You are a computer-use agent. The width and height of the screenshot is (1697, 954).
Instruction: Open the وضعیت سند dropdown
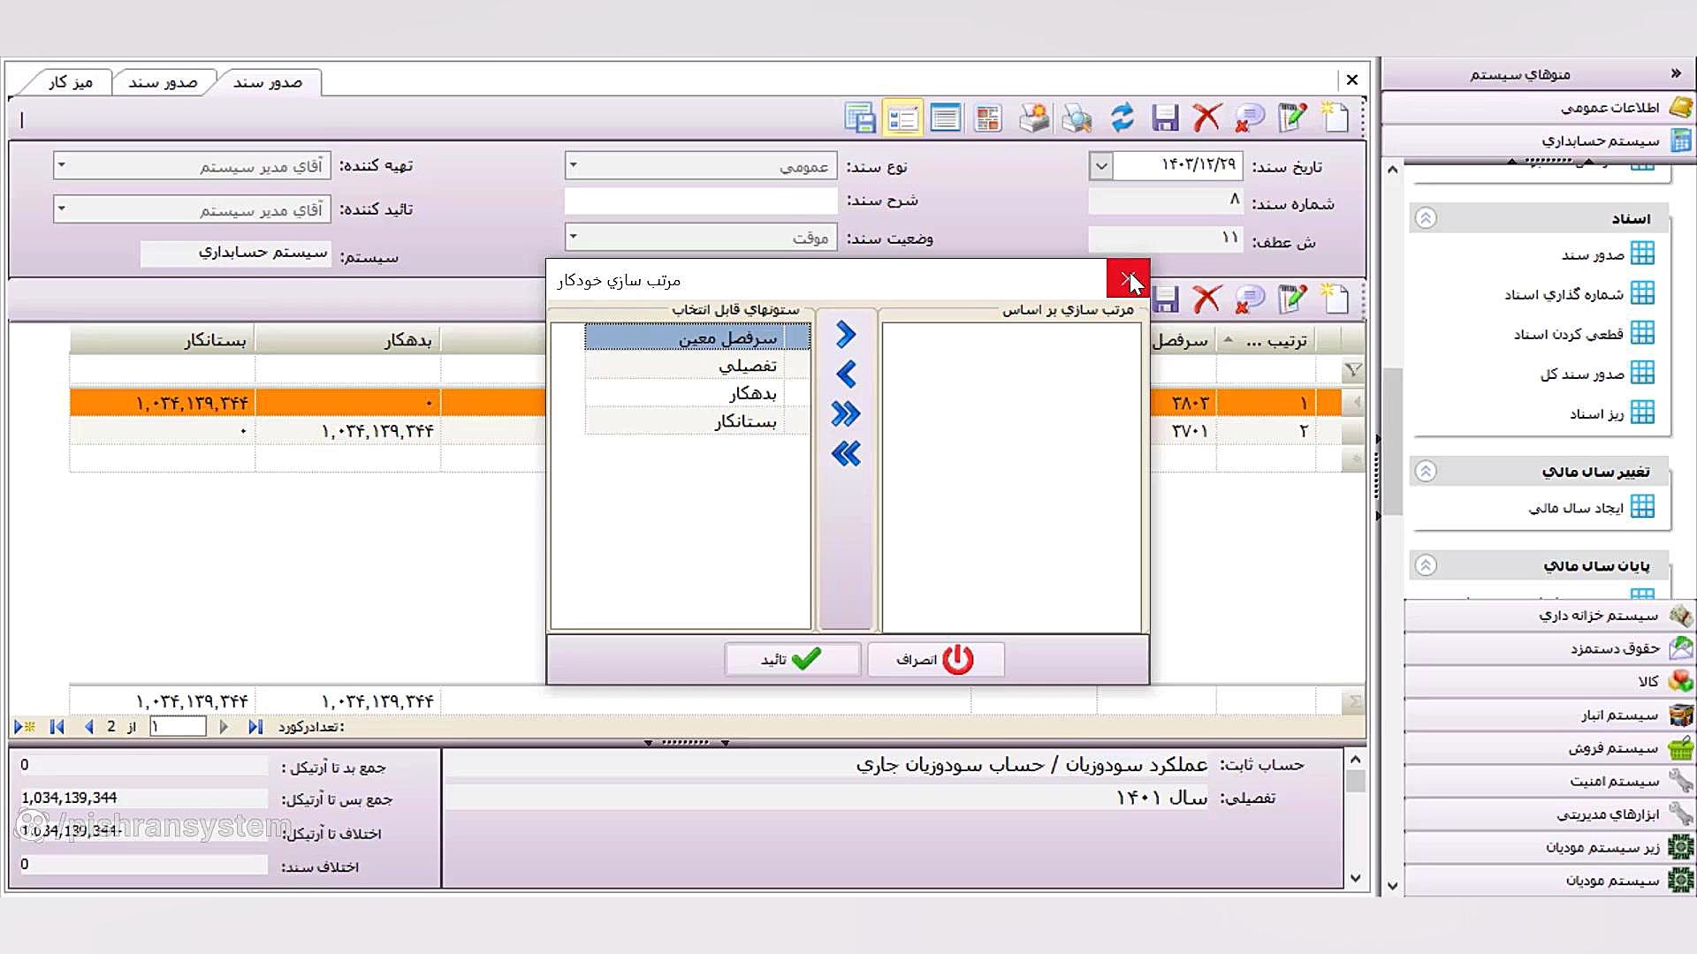click(573, 237)
